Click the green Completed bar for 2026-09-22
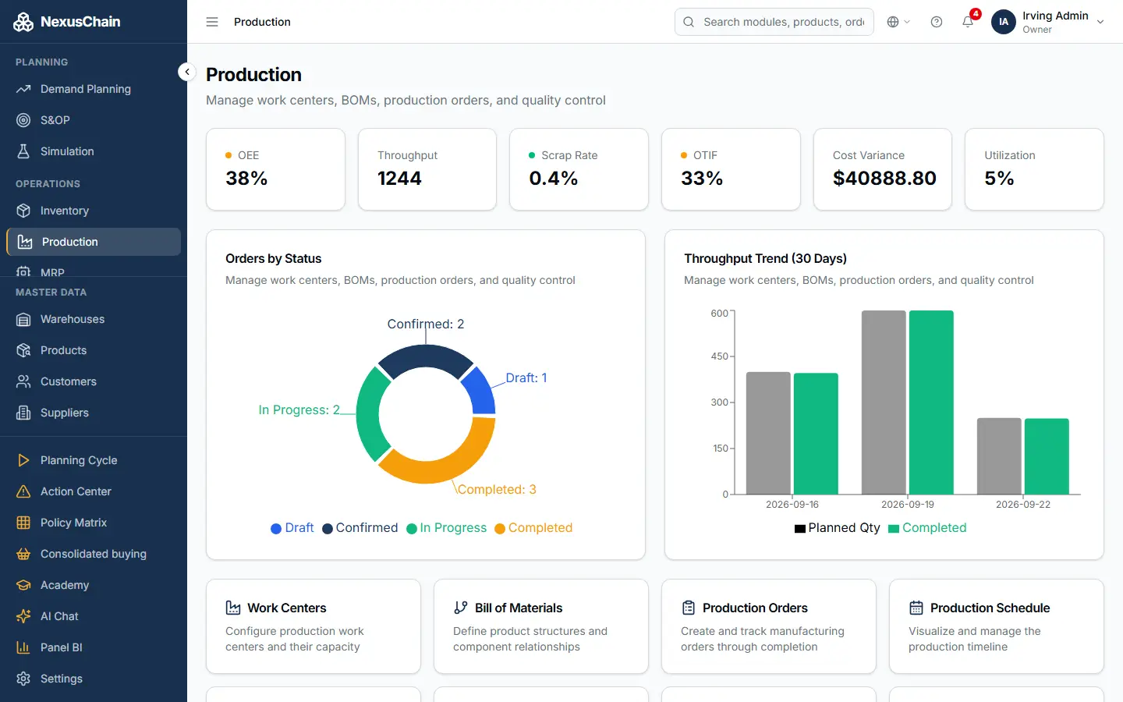This screenshot has width=1123, height=702. (x=1047, y=456)
